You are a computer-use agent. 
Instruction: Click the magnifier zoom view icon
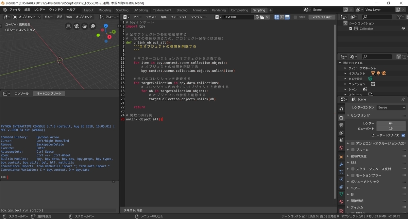pos(92,26)
